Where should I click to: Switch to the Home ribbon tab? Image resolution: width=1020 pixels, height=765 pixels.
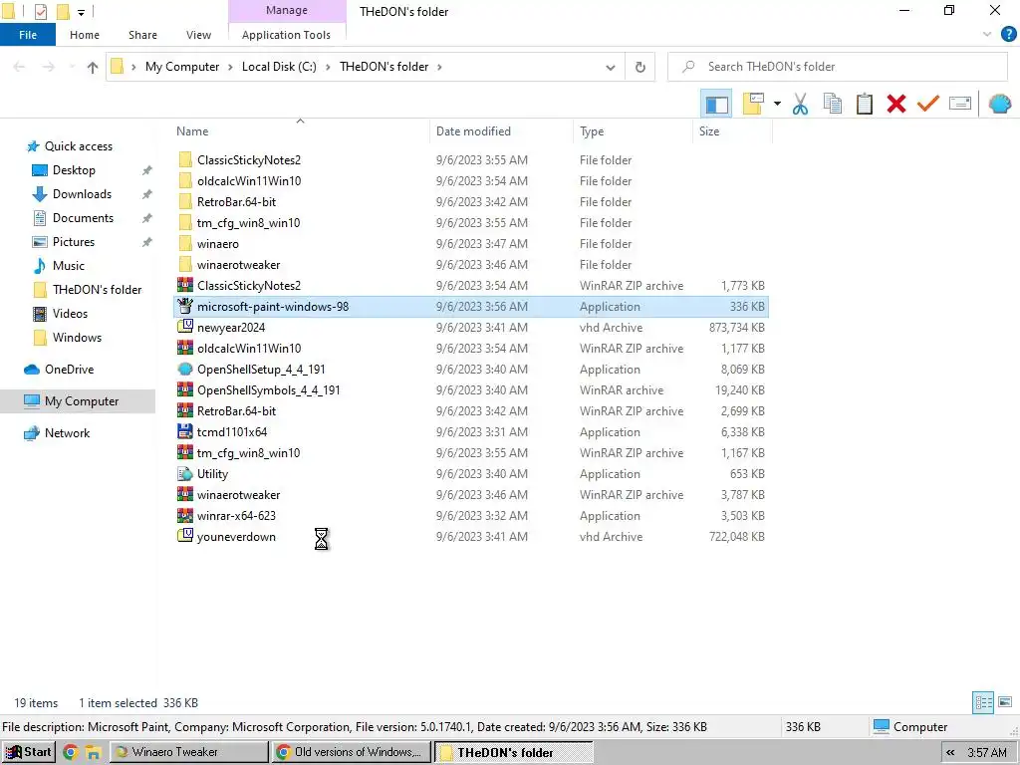[85, 35]
